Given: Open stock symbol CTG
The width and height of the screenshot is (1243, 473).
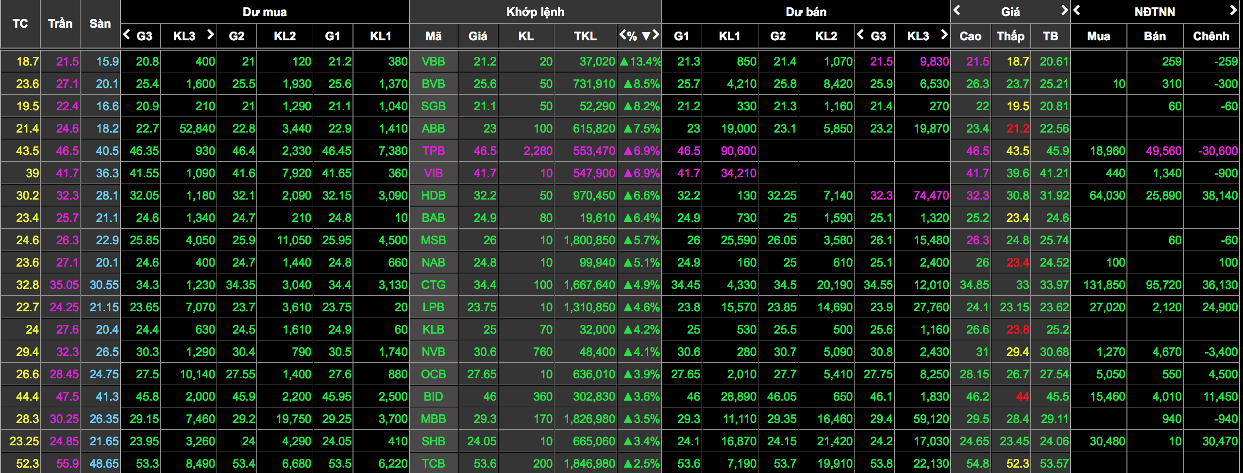Looking at the screenshot, I should [x=433, y=285].
